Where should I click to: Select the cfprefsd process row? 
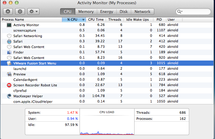pos(107,91)
